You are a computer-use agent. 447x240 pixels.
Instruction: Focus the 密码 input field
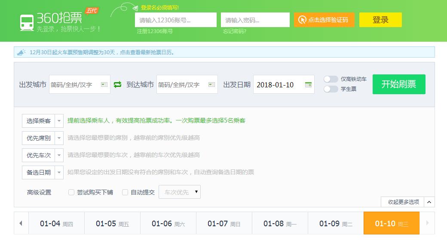tap(255, 20)
